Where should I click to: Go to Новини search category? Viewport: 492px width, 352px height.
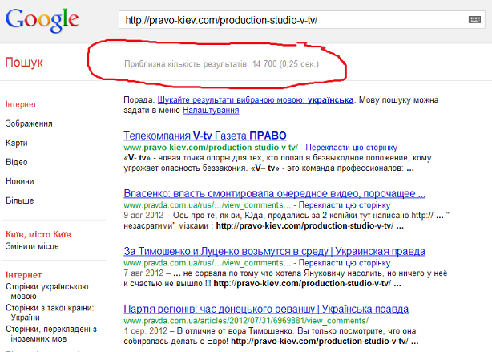pyautogui.click(x=22, y=181)
